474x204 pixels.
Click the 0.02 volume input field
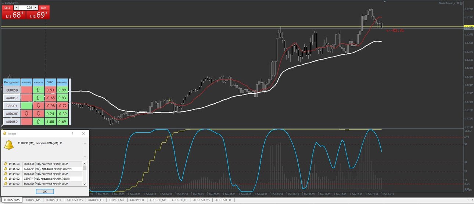pos(25,8)
